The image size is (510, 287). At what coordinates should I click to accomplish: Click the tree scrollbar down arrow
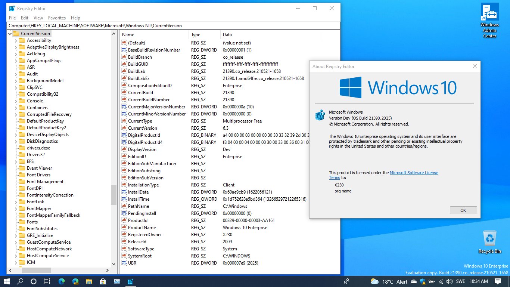point(114,265)
